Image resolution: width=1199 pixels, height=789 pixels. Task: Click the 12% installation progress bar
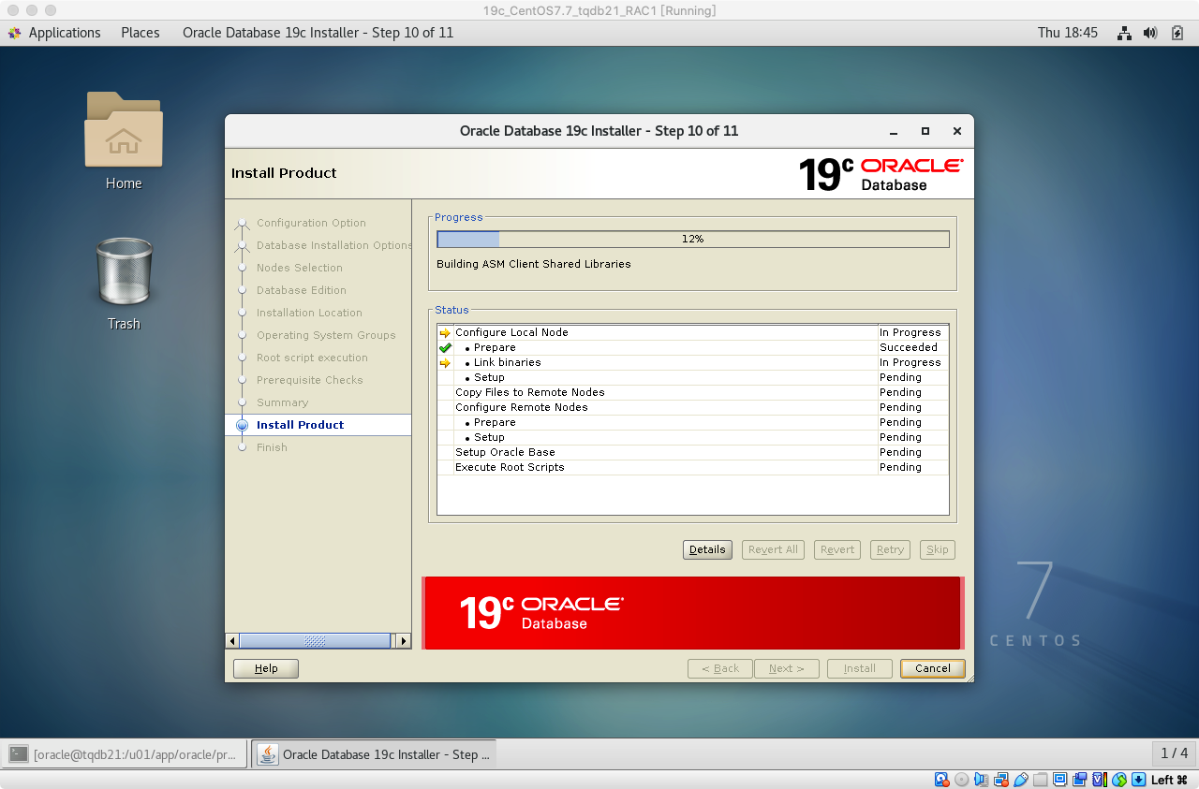point(693,239)
